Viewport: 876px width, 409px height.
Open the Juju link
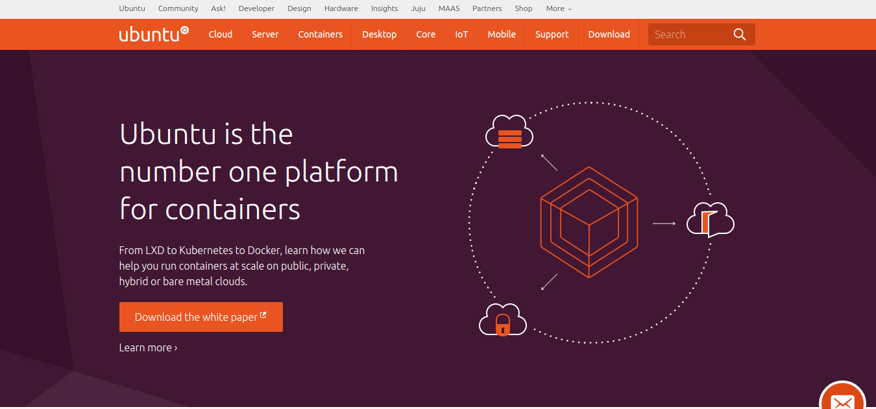tap(419, 8)
